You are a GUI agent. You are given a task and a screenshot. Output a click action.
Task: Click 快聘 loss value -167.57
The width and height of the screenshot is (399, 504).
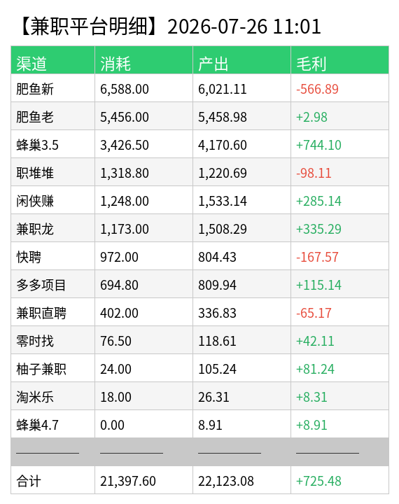pyautogui.click(x=317, y=257)
